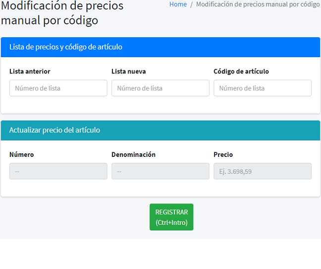The width and height of the screenshot is (321, 269).
Task: Click the empty white area below the form
Action: tap(160, 254)
